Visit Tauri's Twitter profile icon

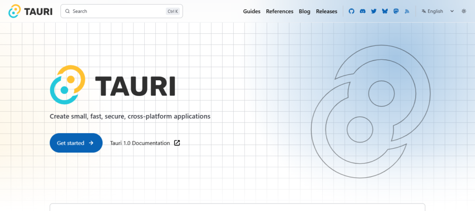click(373, 11)
